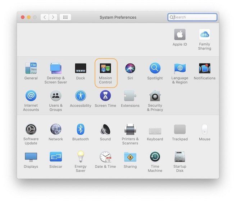236x201 pixels.
Task: Open the Spotlight preferences icon
Action: pyautogui.click(x=155, y=69)
